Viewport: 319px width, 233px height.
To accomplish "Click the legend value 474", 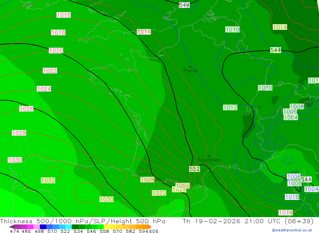I will (x=14, y=231).
